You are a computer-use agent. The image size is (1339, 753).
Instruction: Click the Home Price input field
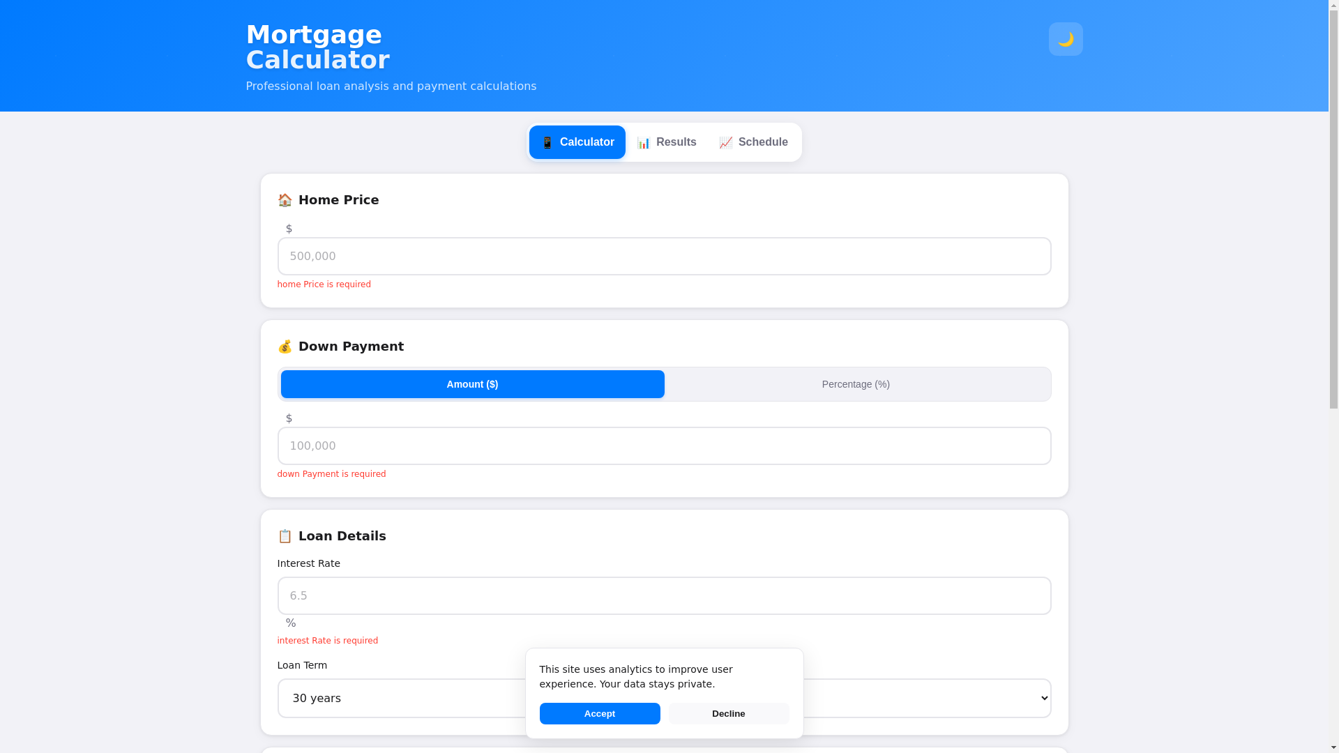(x=664, y=256)
